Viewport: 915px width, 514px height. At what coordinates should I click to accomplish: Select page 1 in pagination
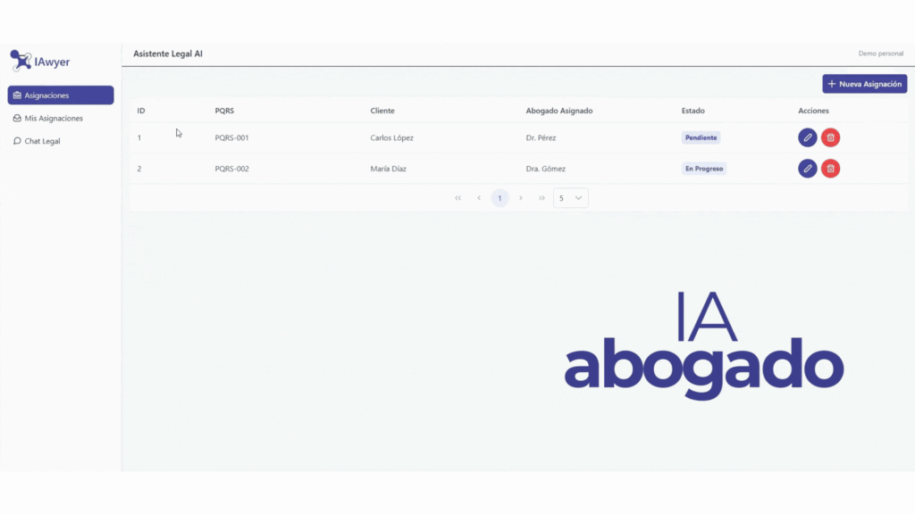click(499, 198)
